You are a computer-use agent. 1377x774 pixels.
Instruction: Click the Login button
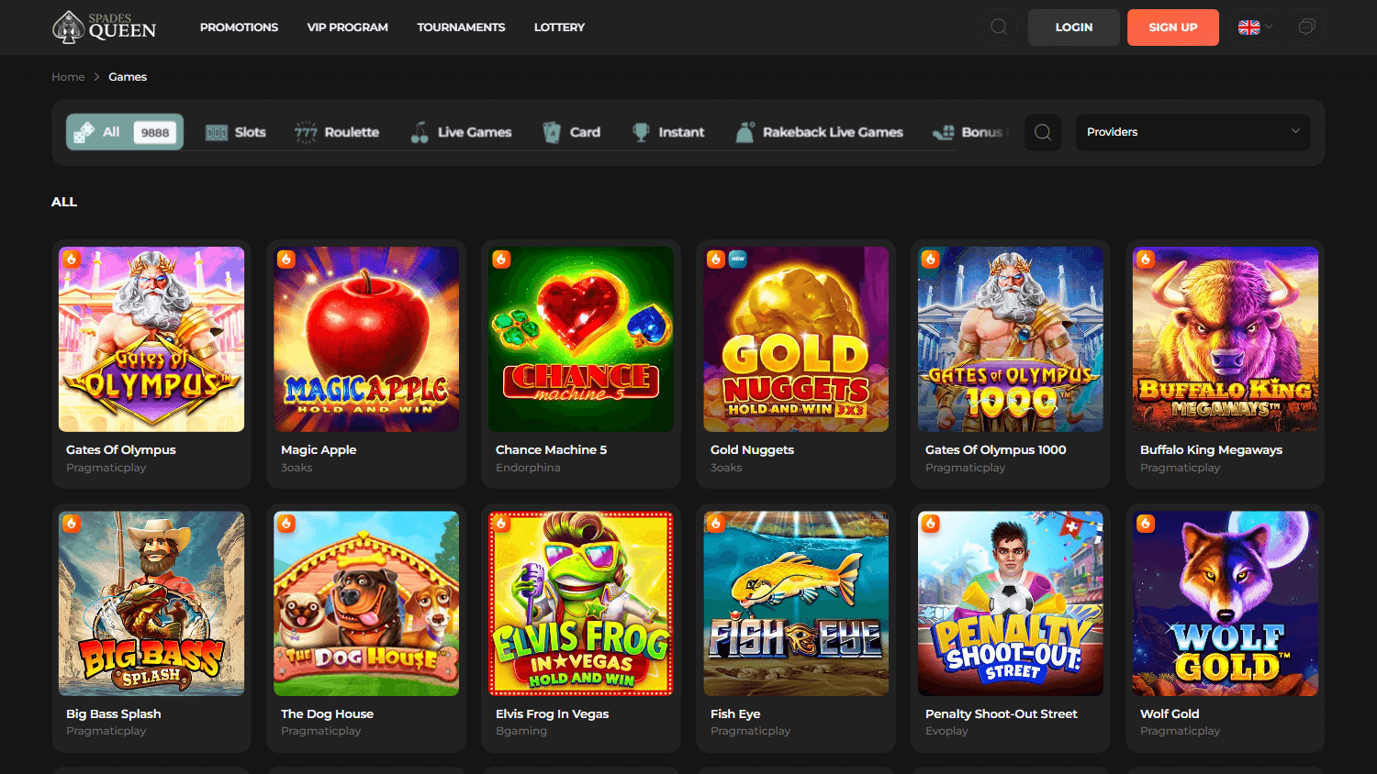[1074, 28]
